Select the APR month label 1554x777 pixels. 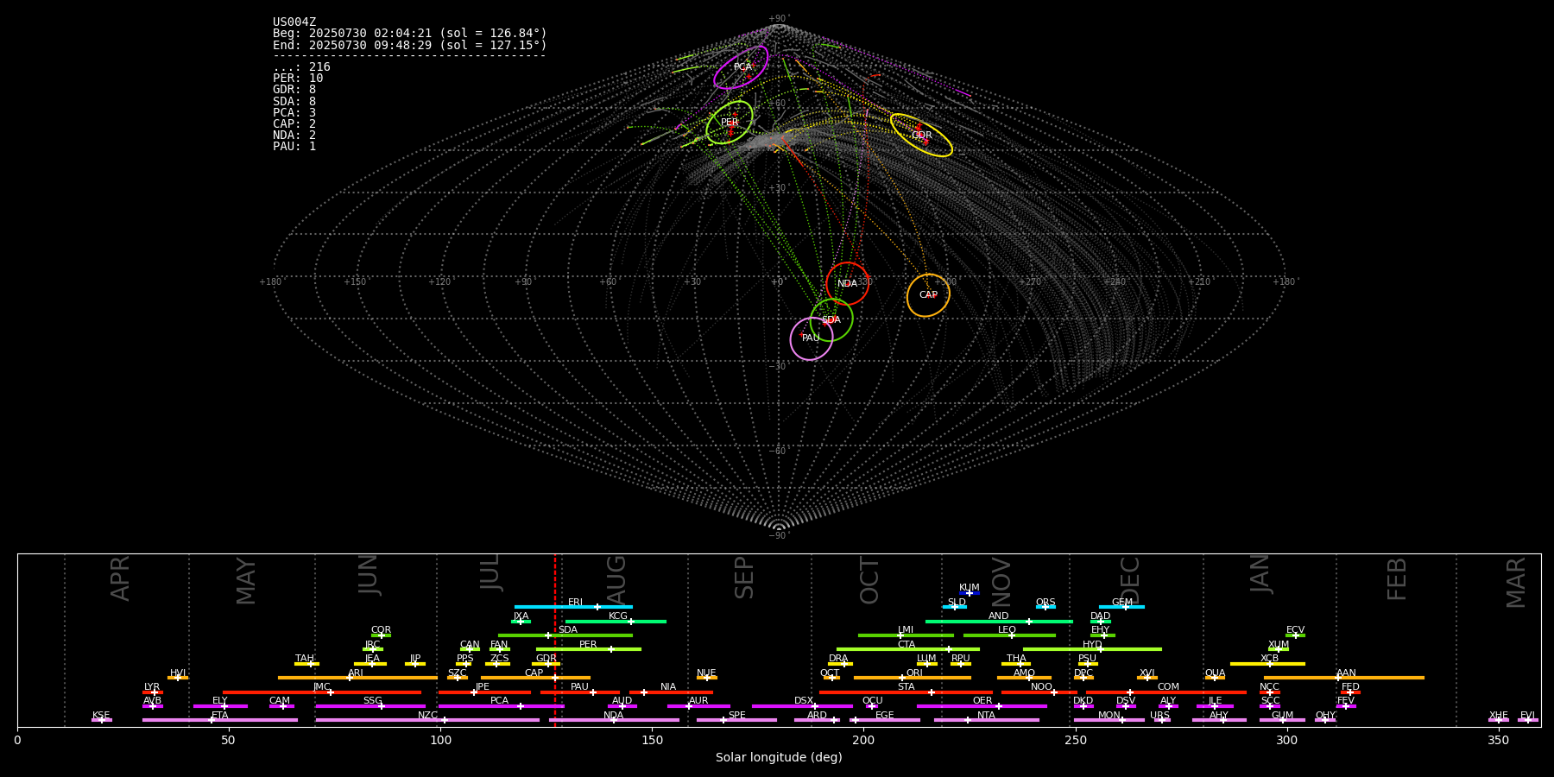120,578
